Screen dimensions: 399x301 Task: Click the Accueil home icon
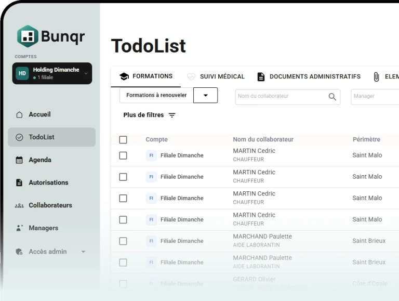19,114
